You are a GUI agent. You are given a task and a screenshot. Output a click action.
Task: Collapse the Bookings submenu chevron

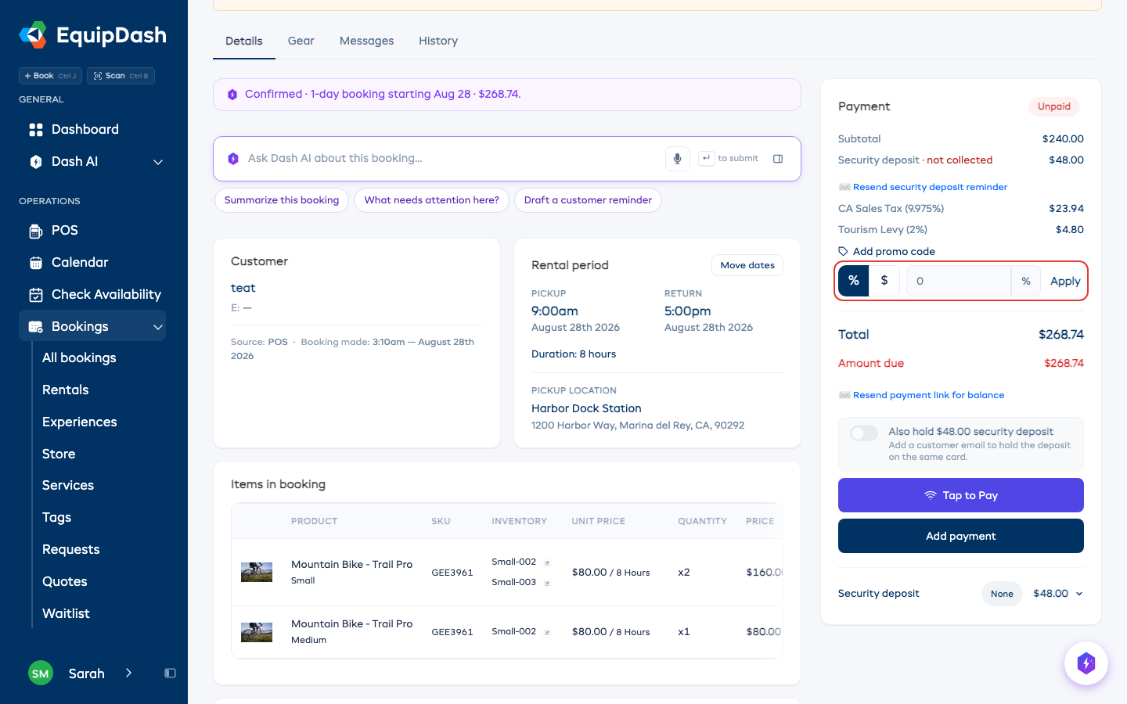point(158,327)
